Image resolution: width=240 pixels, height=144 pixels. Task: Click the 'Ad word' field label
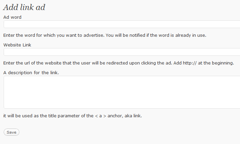coord(12,17)
